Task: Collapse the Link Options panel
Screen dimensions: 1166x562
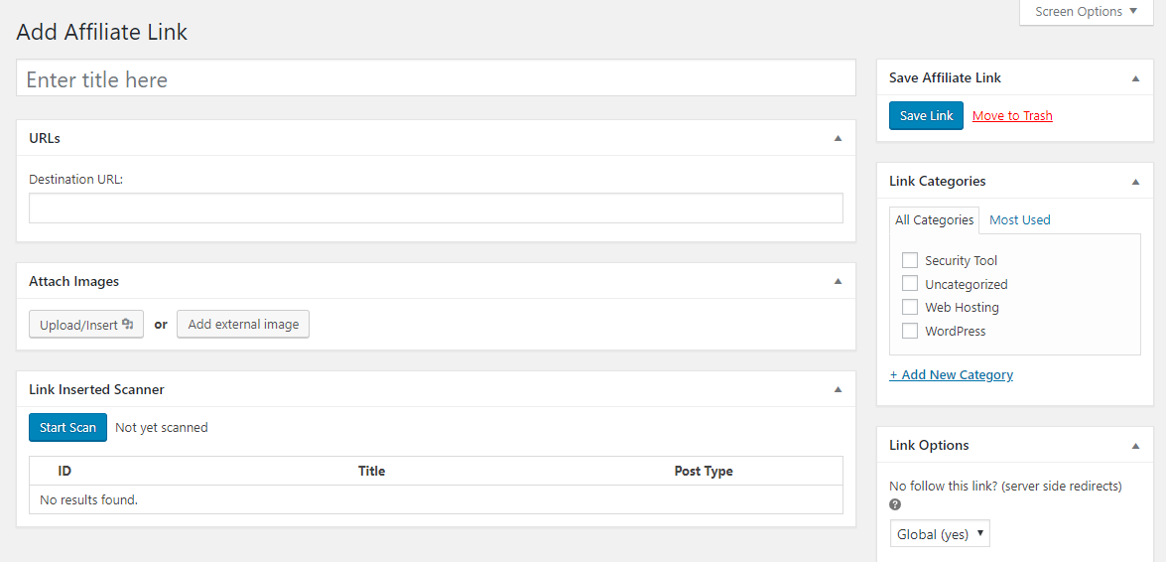Action: point(1135,445)
